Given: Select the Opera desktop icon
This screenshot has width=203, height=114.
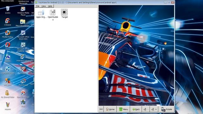Looking at the screenshot, I should [8, 46].
